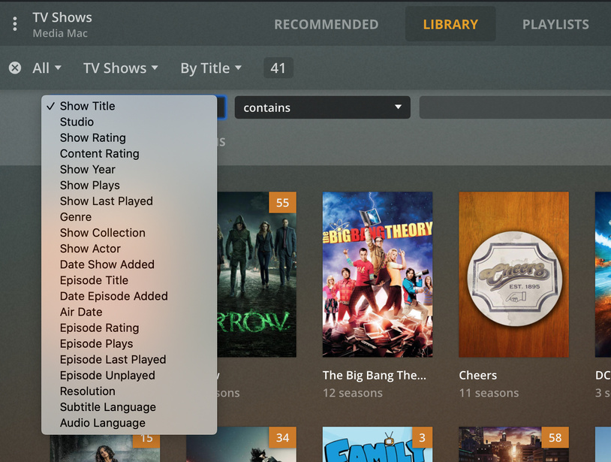Open the Family Guy poster with badge 3
Viewport: 611px width, 462px height.
pyautogui.click(x=378, y=445)
